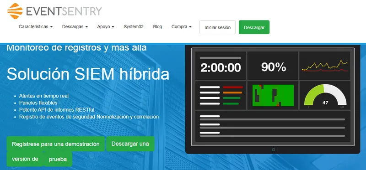Click the Monitoreo de registros heading

pos(76,48)
